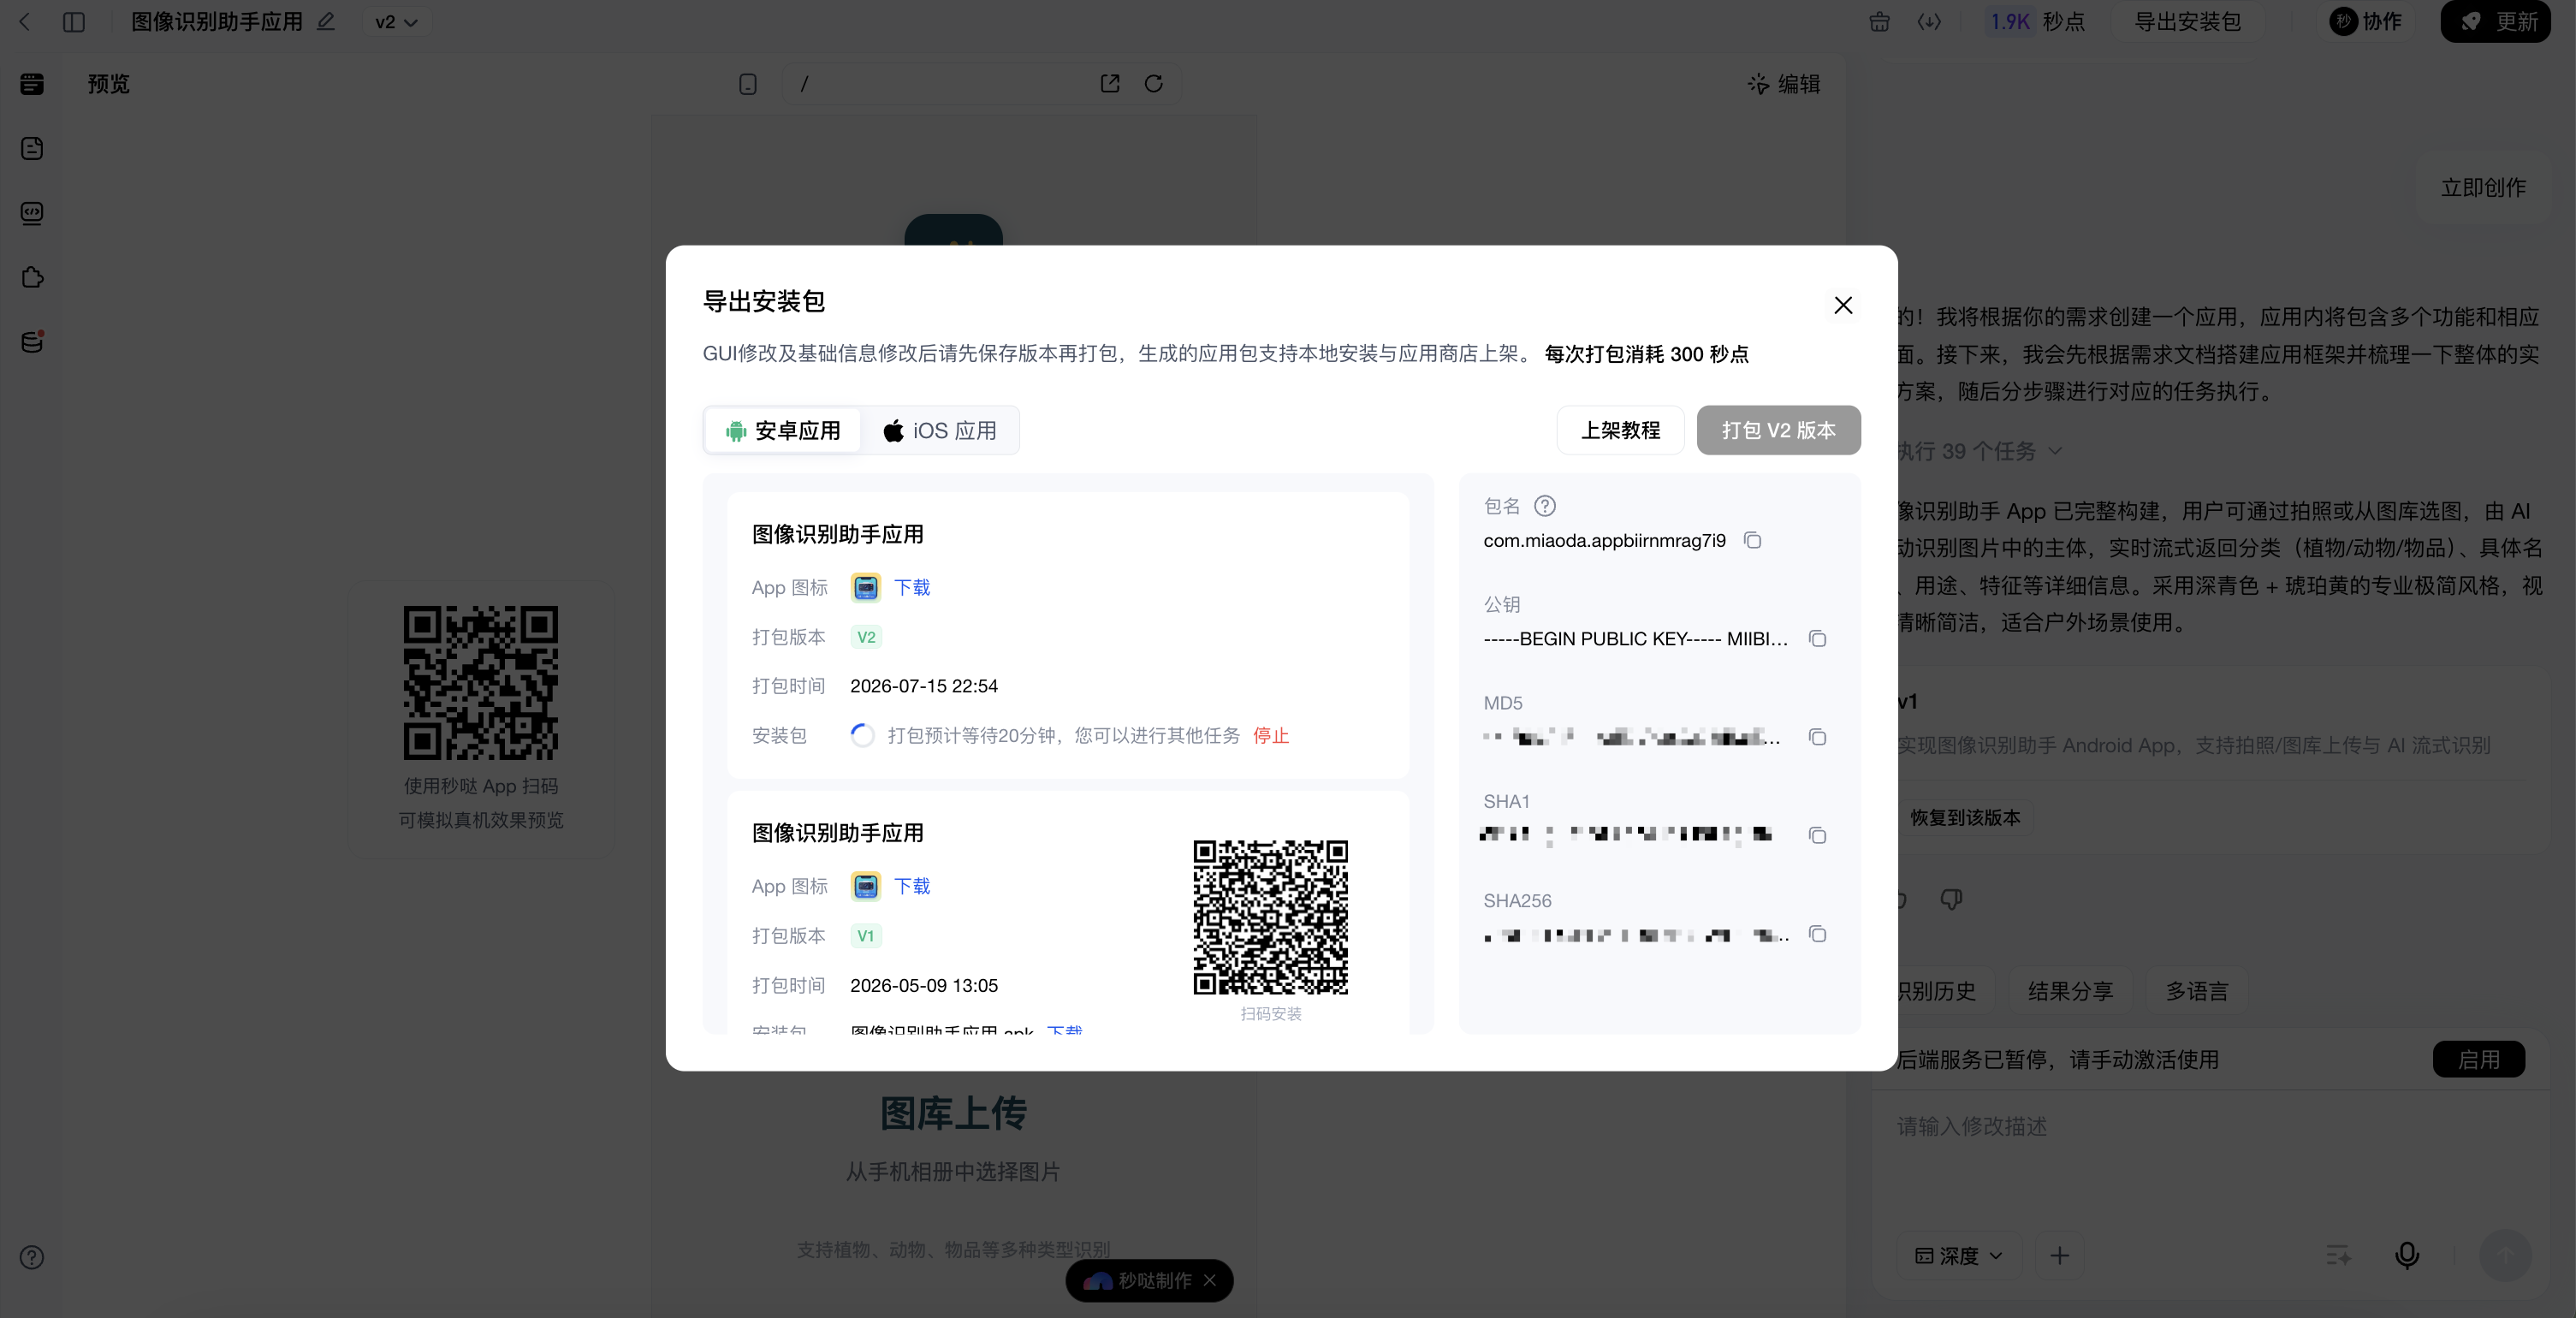2576x1318 pixels.
Task: Stop packaging via the 停止 link
Action: point(1271,736)
